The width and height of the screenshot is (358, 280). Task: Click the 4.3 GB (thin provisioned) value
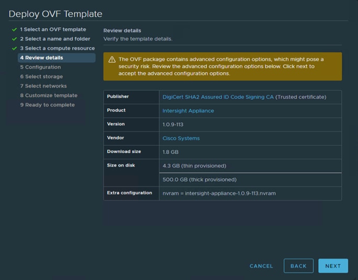tap(194, 166)
